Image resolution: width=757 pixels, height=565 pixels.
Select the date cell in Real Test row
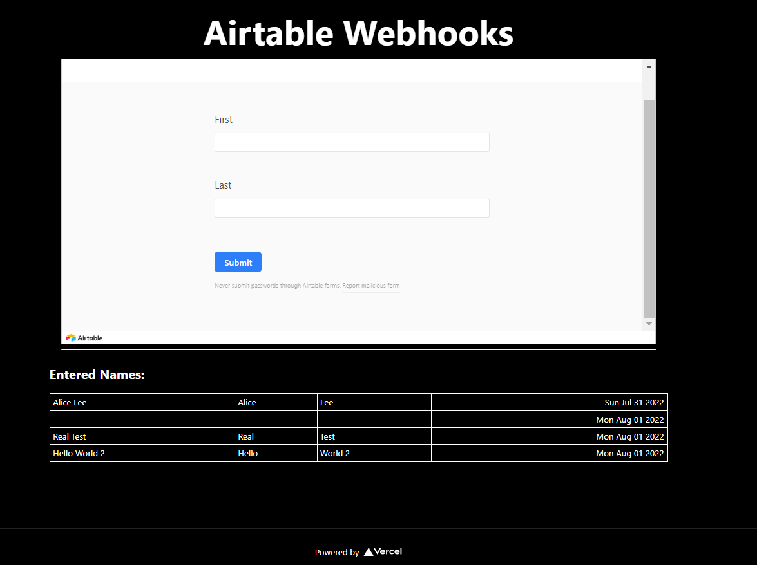pyautogui.click(x=550, y=436)
